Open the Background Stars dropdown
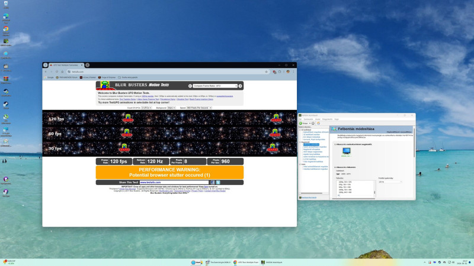The image size is (474, 266). 171,108
